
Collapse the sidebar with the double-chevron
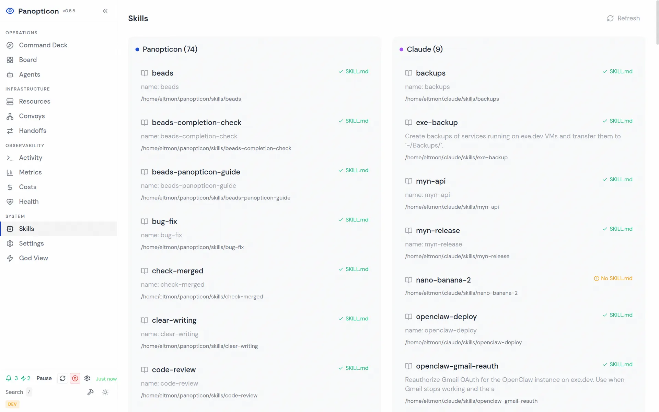point(105,11)
